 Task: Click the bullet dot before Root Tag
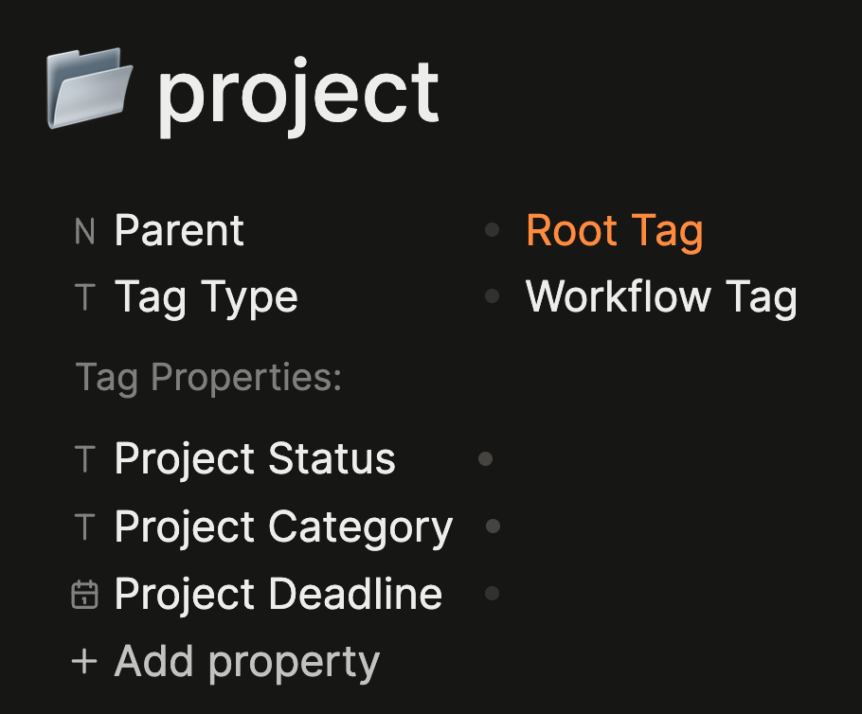point(492,230)
